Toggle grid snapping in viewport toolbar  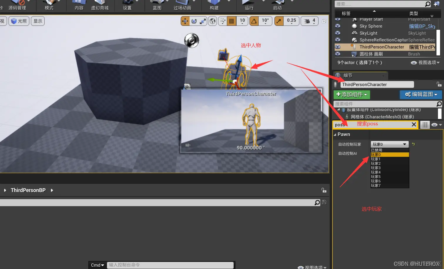(232, 21)
